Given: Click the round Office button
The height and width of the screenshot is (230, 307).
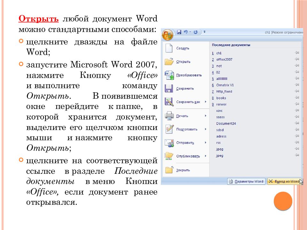Looking at the screenshot, I should coord(167,35).
